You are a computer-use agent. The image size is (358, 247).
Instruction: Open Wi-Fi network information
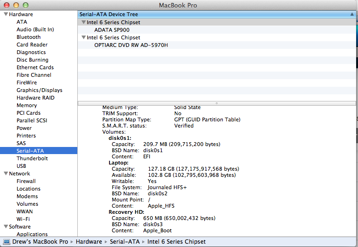23,219
